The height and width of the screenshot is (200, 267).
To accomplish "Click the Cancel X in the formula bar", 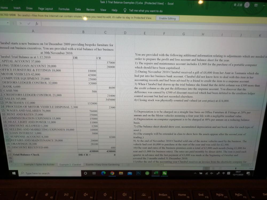I will click(21, 23).
